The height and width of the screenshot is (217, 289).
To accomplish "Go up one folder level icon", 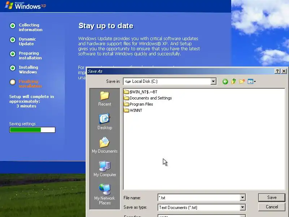I will click(x=233, y=81).
